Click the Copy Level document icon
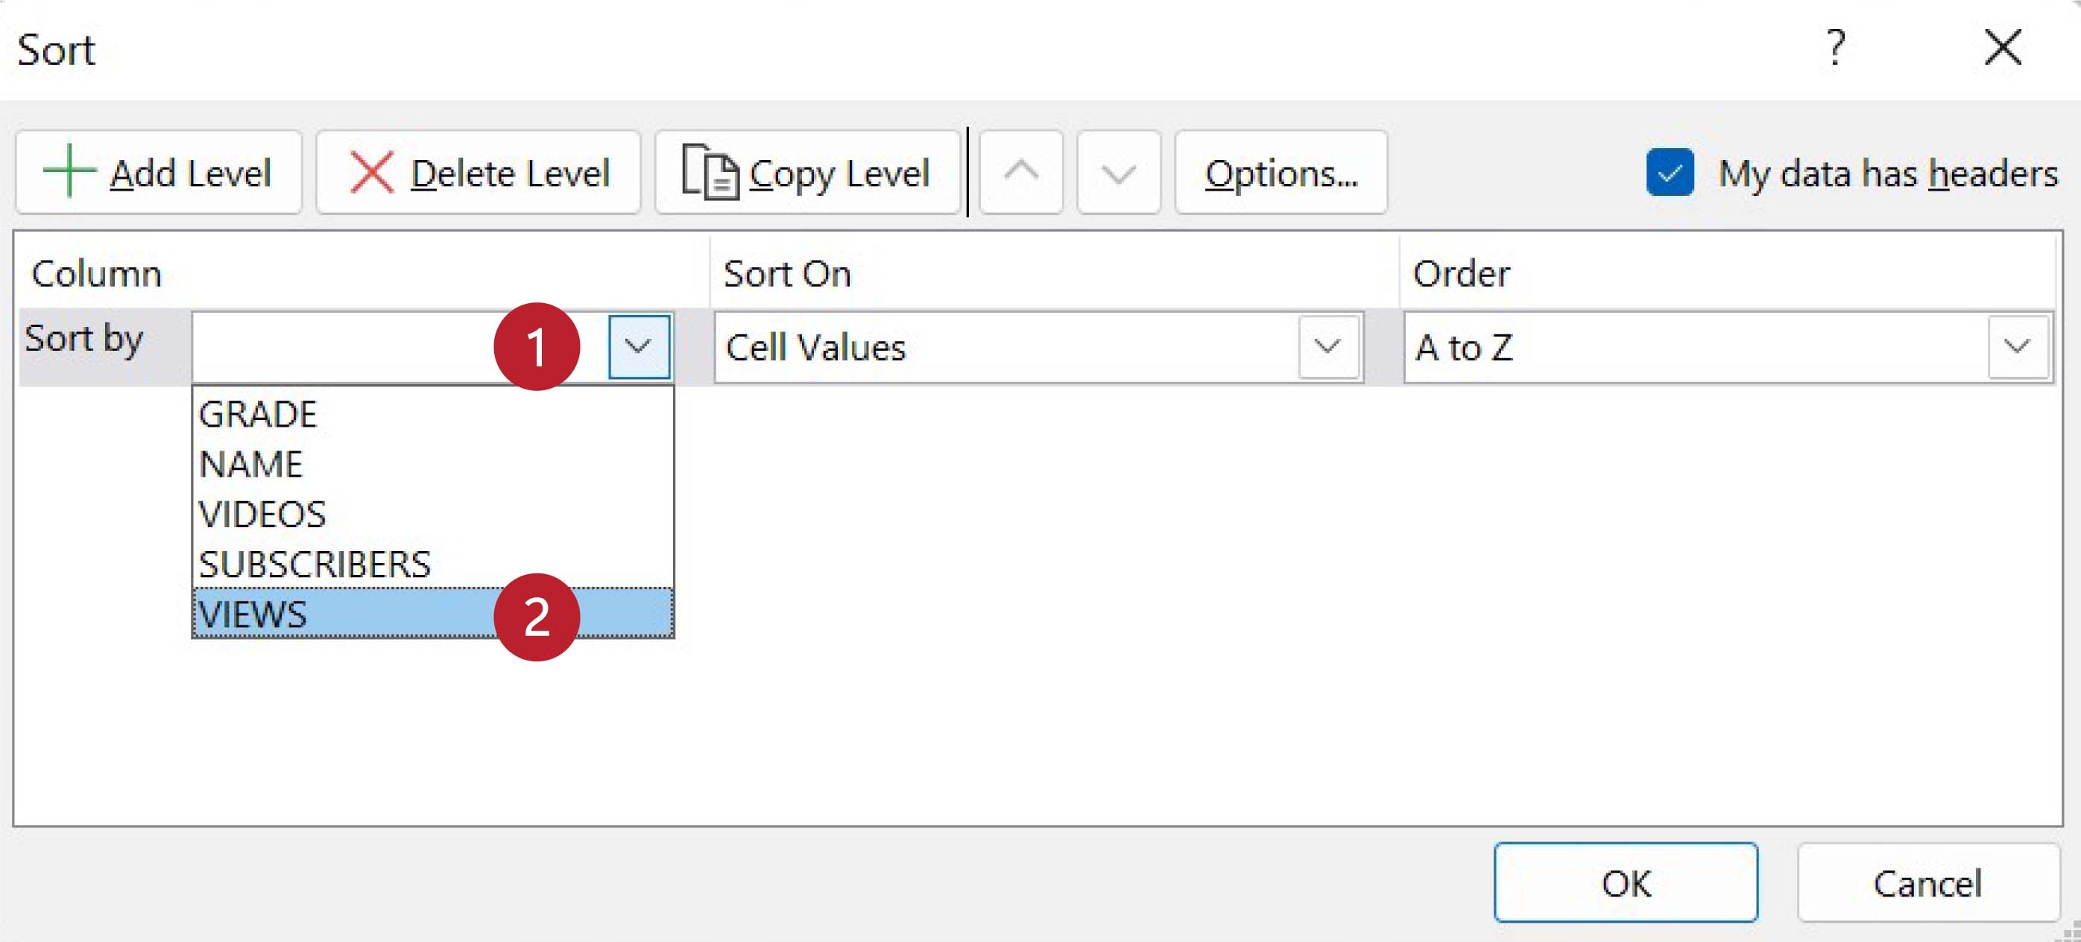Screen dimensions: 2081x942 [x=710, y=172]
